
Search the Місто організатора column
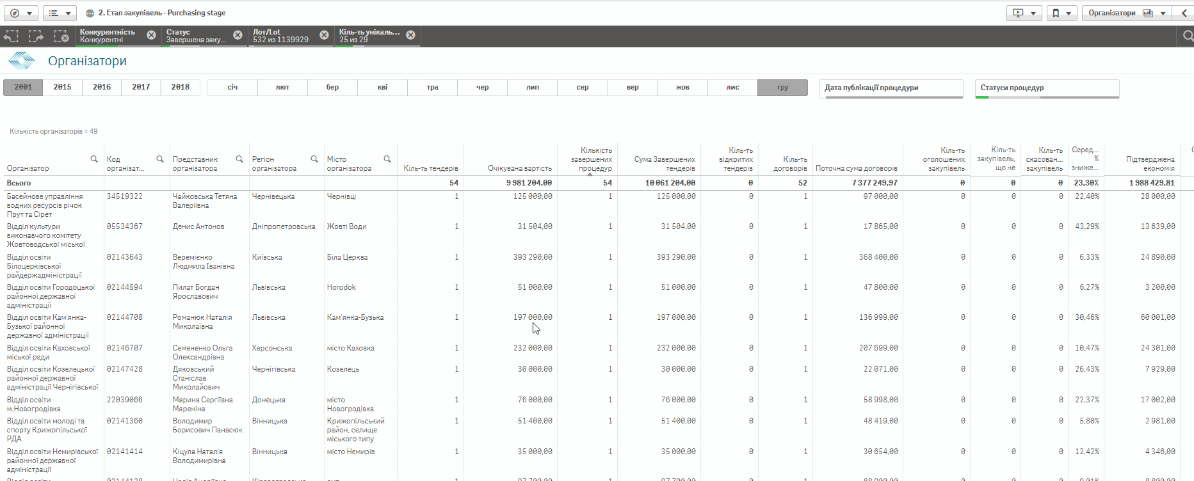coord(387,159)
